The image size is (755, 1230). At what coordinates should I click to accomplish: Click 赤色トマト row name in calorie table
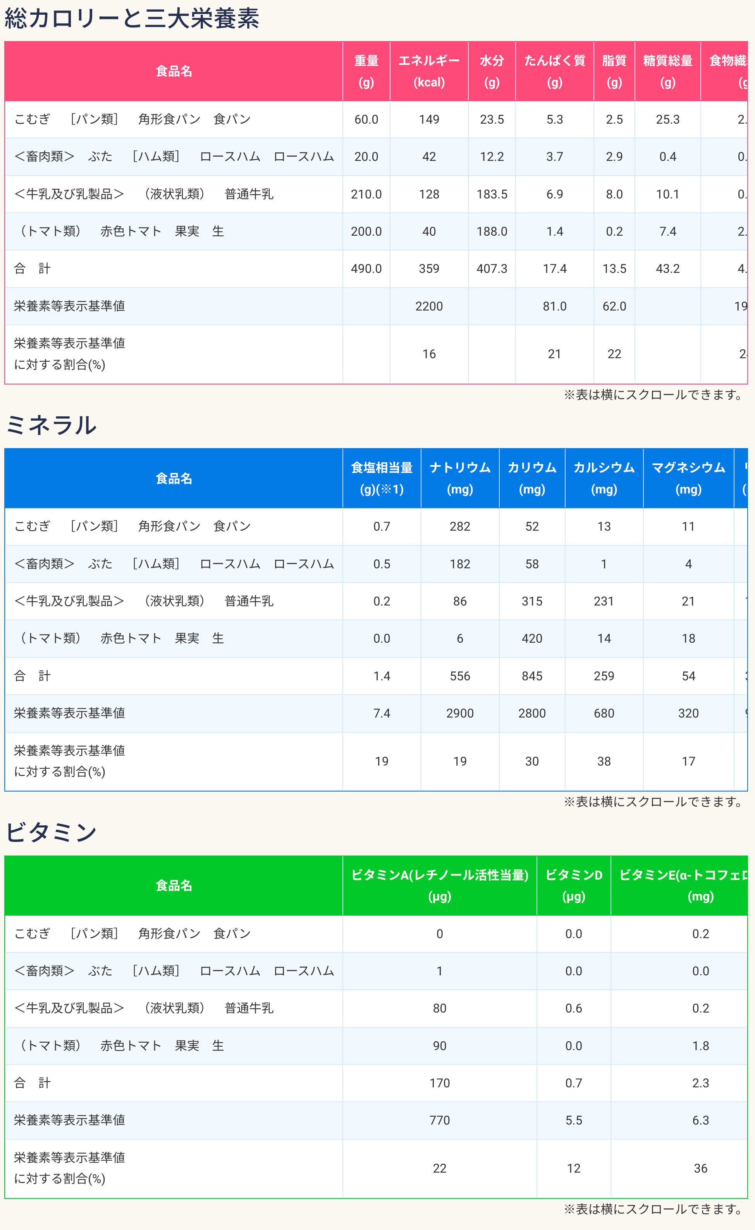[x=119, y=231]
